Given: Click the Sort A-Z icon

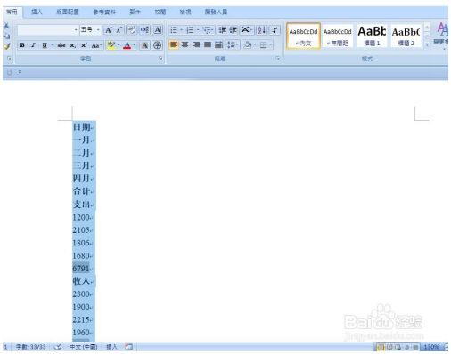Looking at the screenshot, I should (262, 30).
